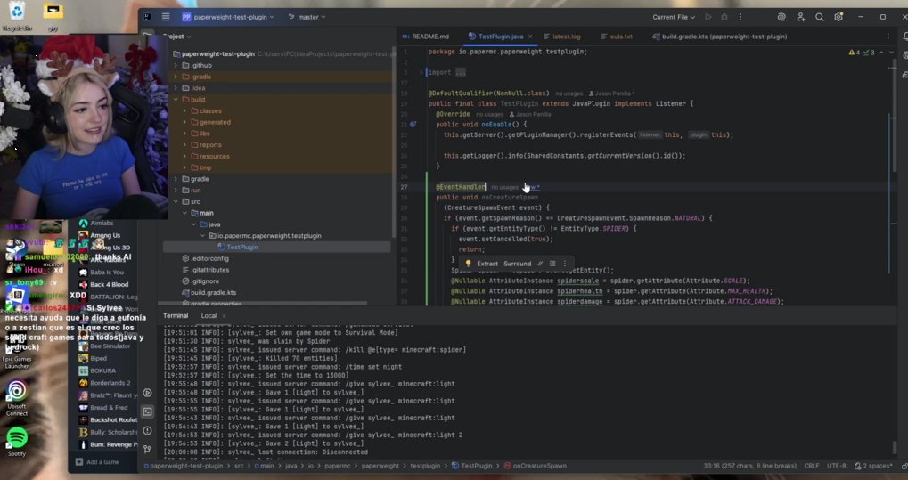Expand the .github folder
The width and height of the screenshot is (908, 480).
(176, 65)
